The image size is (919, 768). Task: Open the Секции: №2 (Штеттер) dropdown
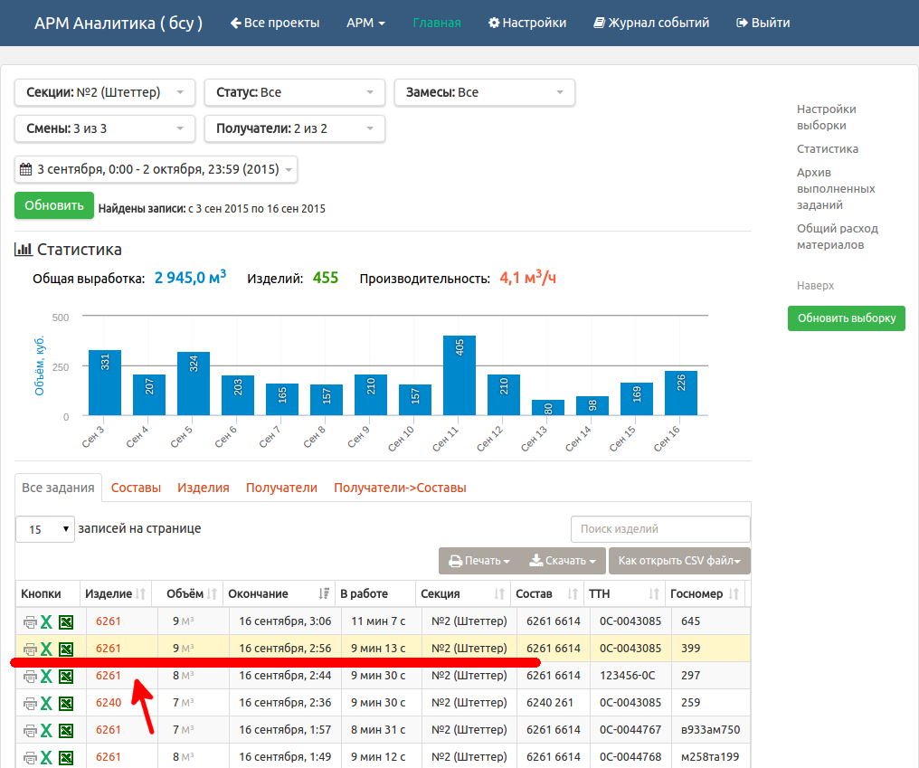104,92
